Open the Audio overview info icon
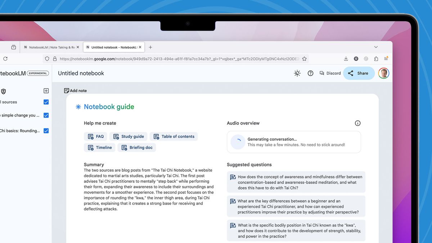Screen dimensions: 432x243 pyautogui.click(x=357, y=123)
